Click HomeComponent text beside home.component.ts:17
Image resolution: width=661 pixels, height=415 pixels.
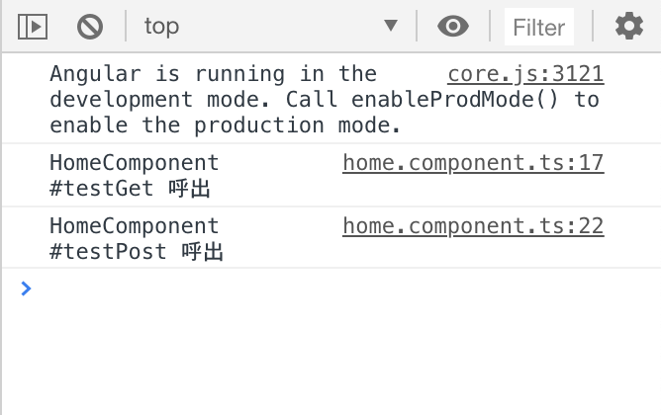134,163
